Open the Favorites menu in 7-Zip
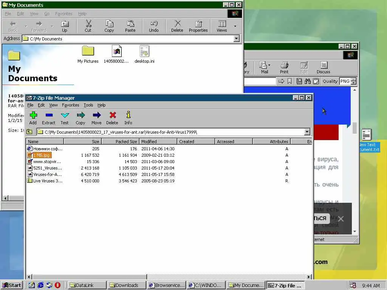This screenshot has width=387, height=290. pos(71,105)
